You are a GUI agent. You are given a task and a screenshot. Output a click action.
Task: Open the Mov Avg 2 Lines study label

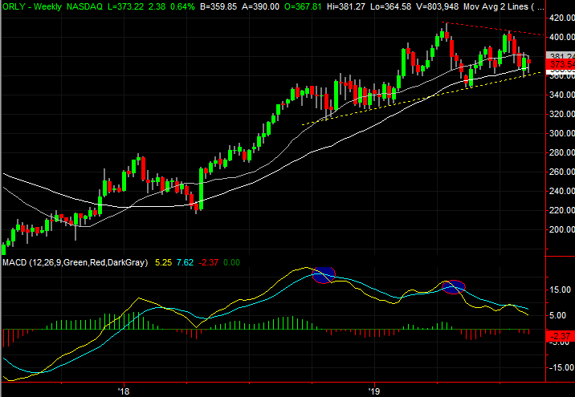(504, 6)
